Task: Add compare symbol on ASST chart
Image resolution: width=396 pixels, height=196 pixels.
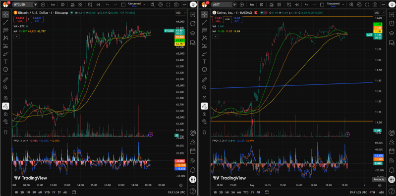Action: click(x=242, y=4)
